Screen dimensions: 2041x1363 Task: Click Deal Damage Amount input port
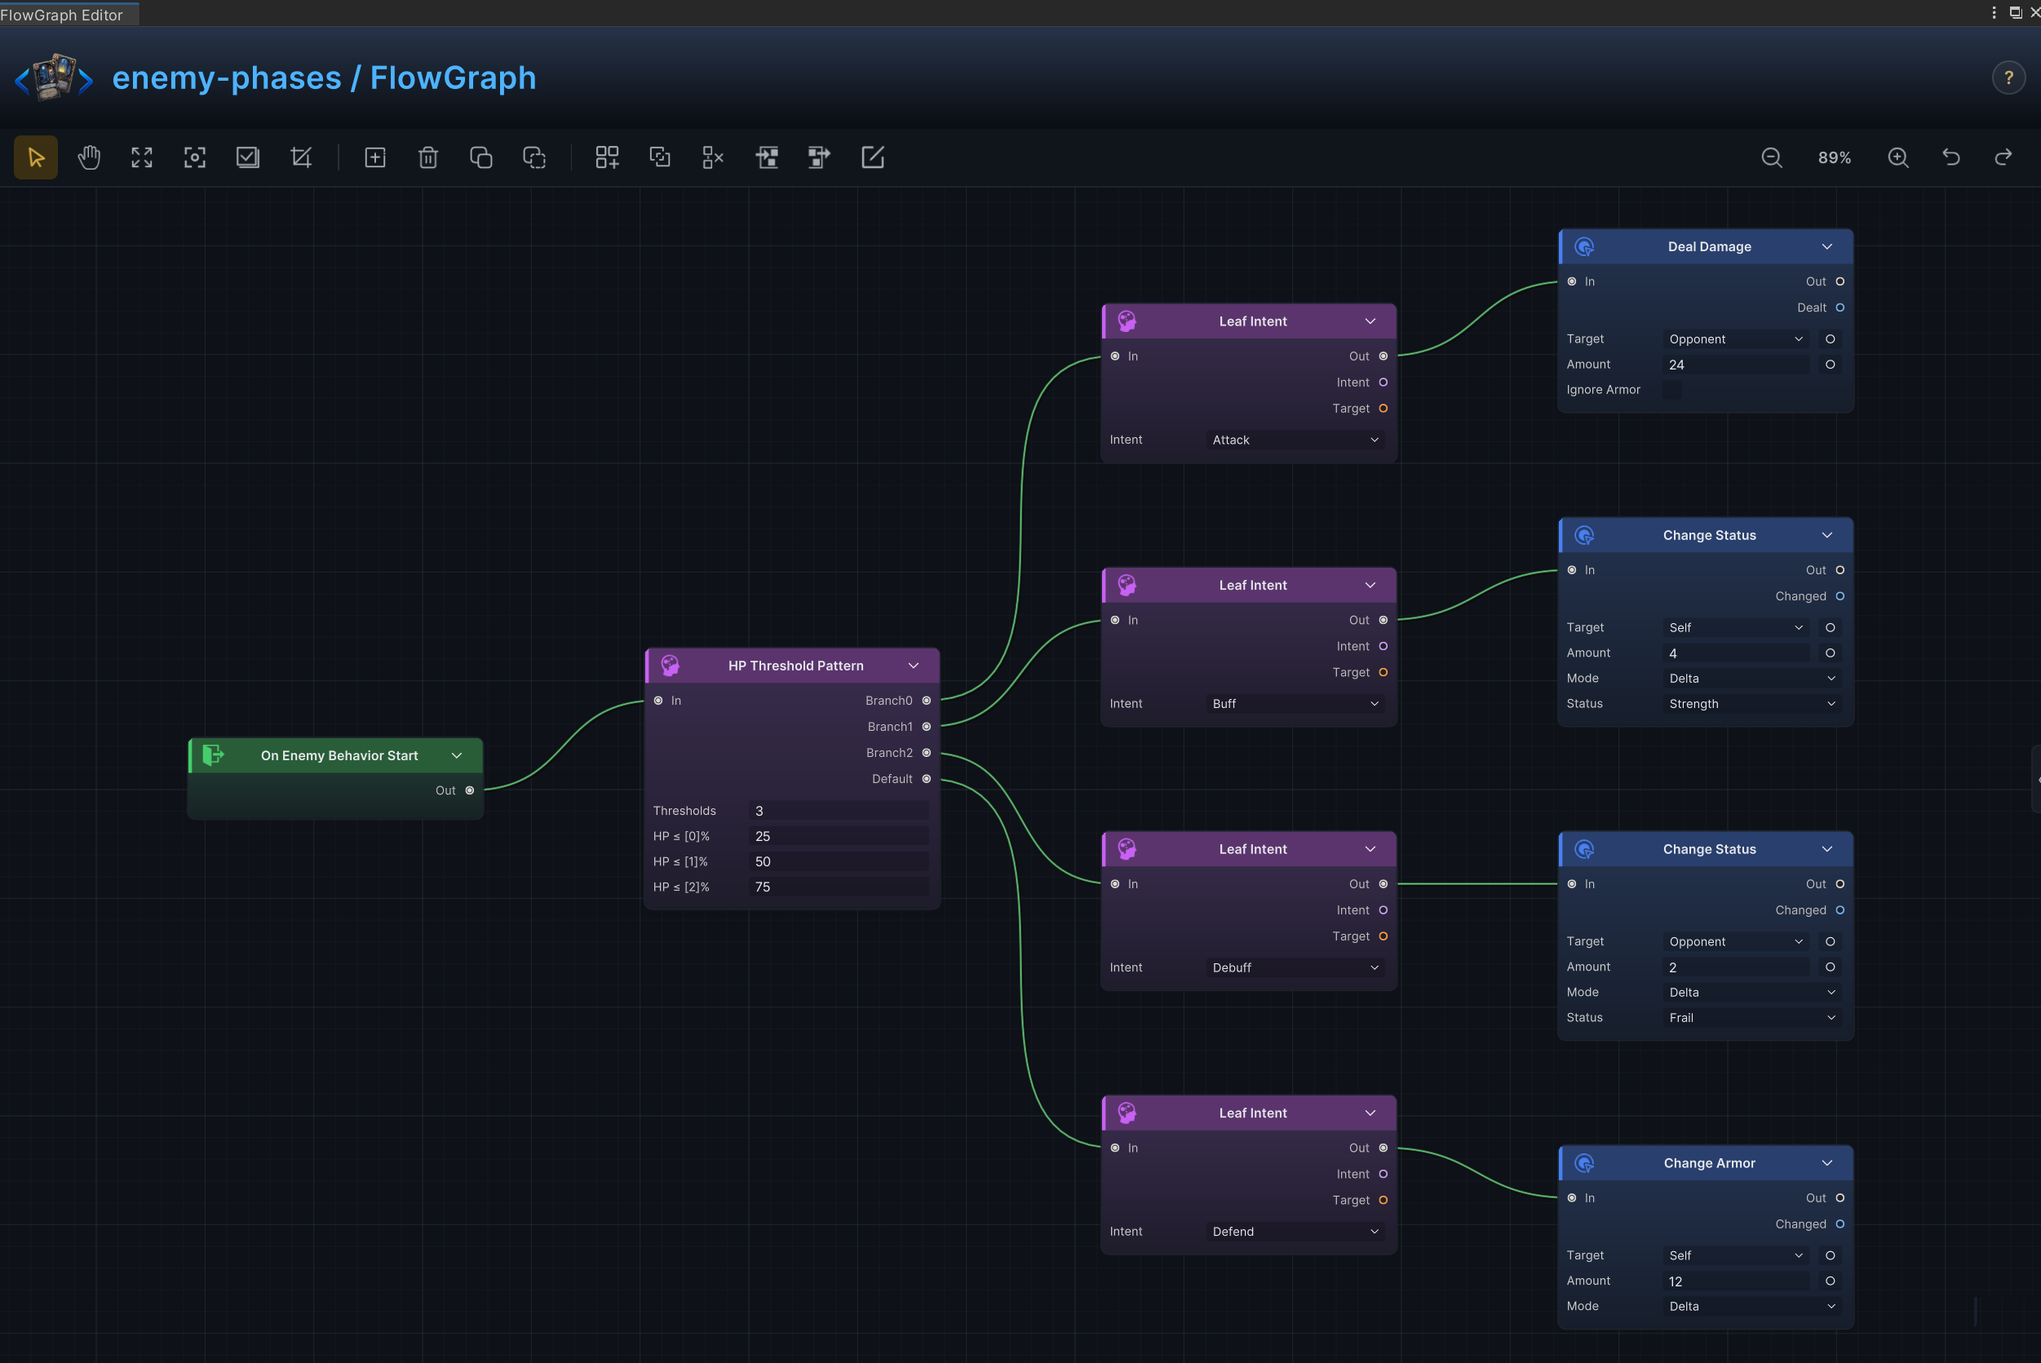pos(1830,365)
